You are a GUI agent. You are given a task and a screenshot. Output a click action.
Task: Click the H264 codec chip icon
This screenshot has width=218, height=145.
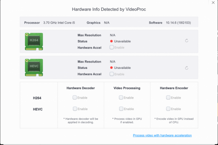point(34,41)
